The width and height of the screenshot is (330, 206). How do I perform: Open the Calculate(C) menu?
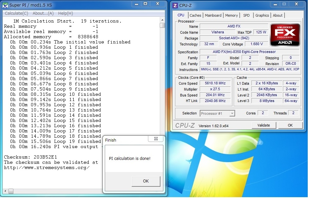coord(16,13)
